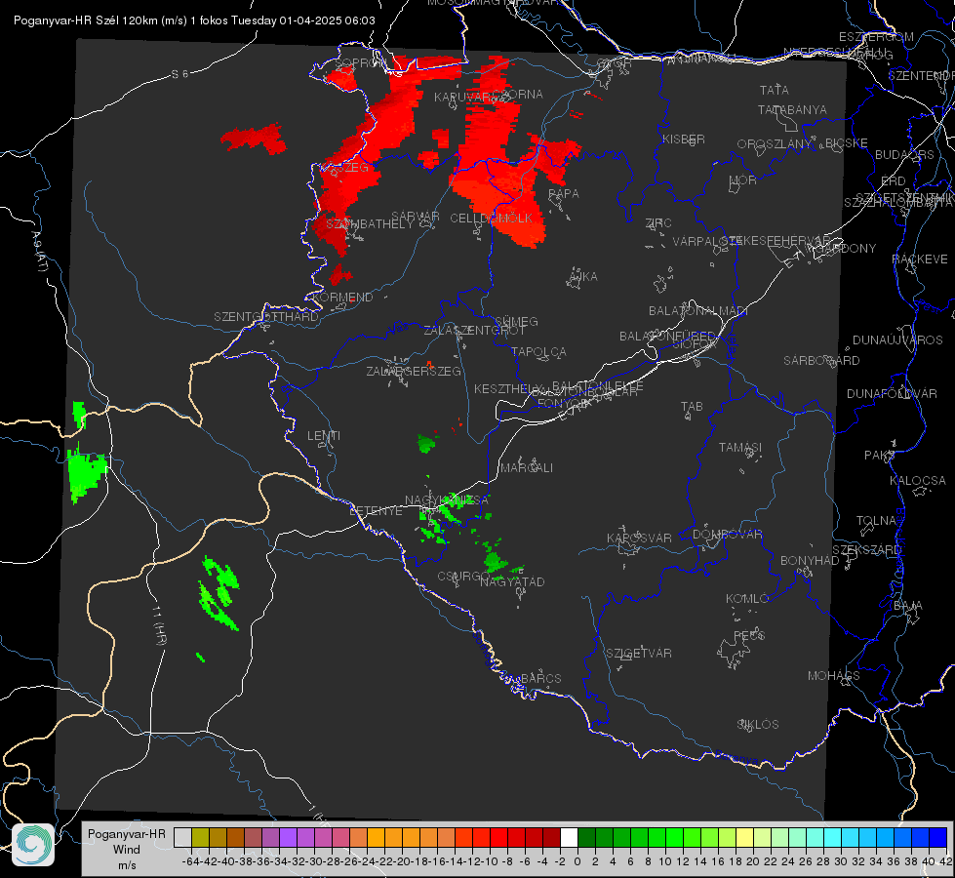Image resolution: width=955 pixels, height=878 pixels.
Task: Click the BARCS city label
Action: [540, 678]
